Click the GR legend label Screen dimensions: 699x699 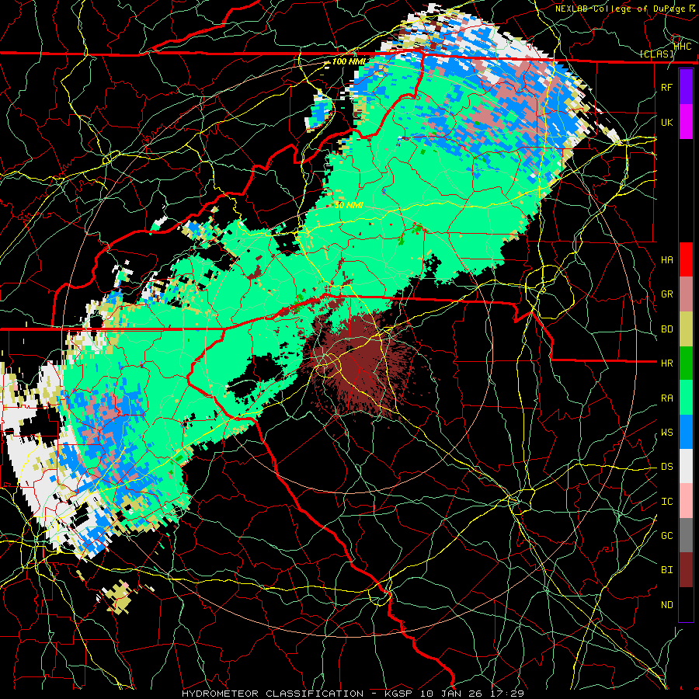[666, 294]
